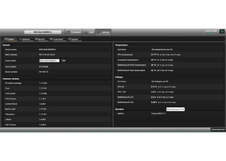This screenshot has height=161, width=226.
Task: Click Control Panel version 1.0.8b1
Action: 42,104
